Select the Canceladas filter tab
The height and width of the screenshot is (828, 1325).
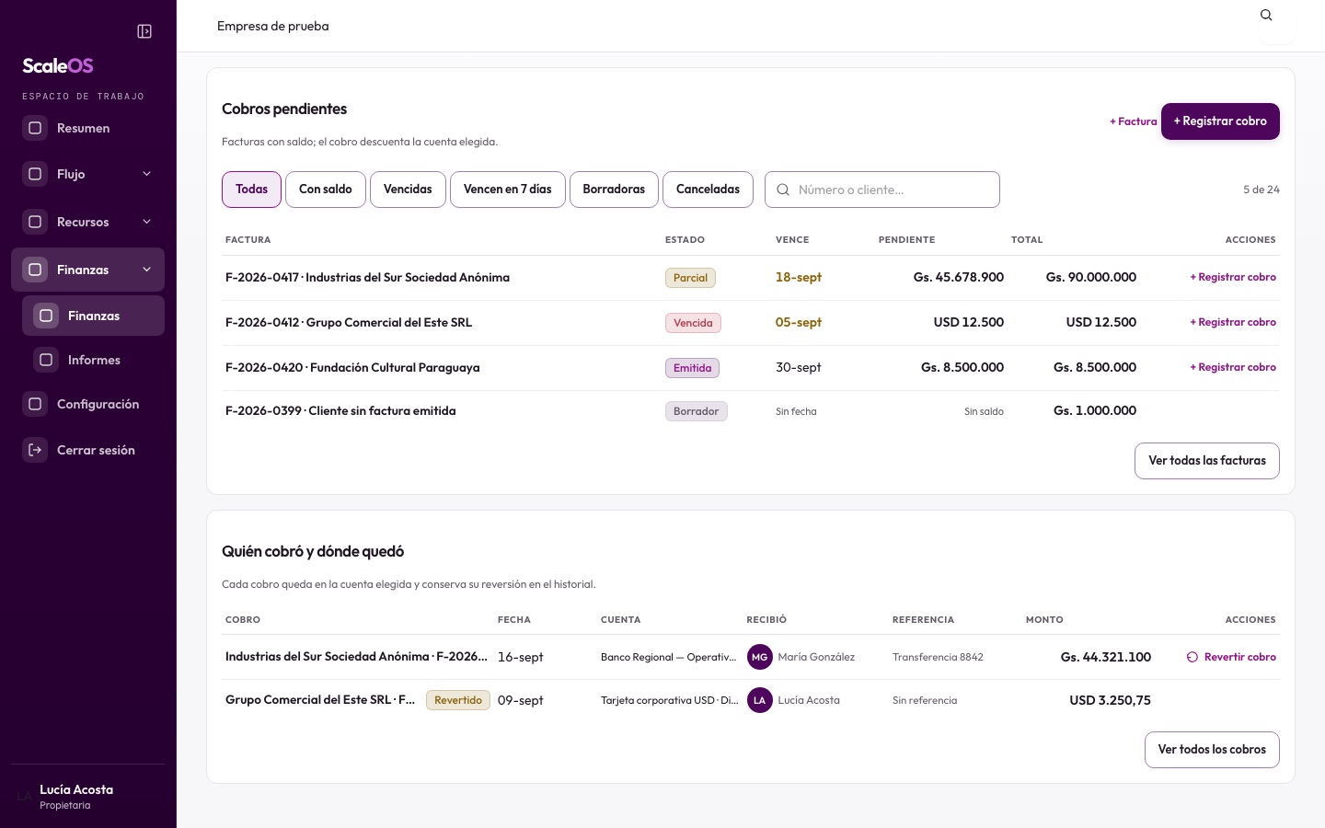(708, 190)
